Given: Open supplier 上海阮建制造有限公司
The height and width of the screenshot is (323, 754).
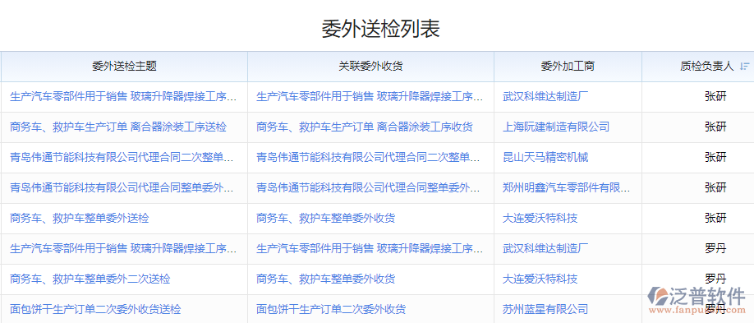Looking at the screenshot, I should coord(556,127).
